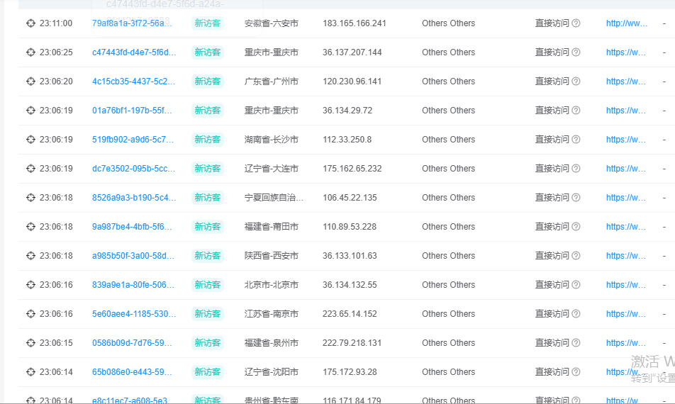Click the crosshair icon on the 23:06:20 row
Image resolution: width=675 pixels, height=404 pixels.
tap(30, 82)
